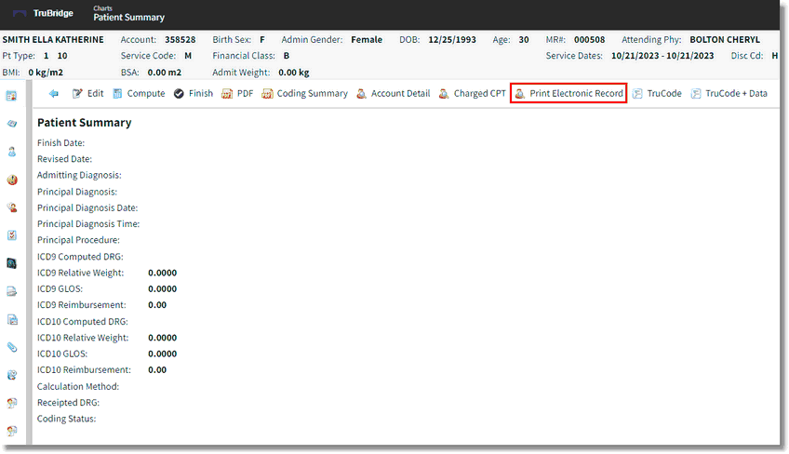Open the Coding Summary report

pyautogui.click(x=305, y=94)
